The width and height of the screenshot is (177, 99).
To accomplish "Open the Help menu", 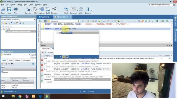I will pos(45,5).
